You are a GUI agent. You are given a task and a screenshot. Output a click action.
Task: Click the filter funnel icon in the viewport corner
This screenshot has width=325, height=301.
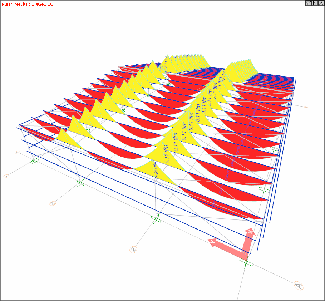308,3
